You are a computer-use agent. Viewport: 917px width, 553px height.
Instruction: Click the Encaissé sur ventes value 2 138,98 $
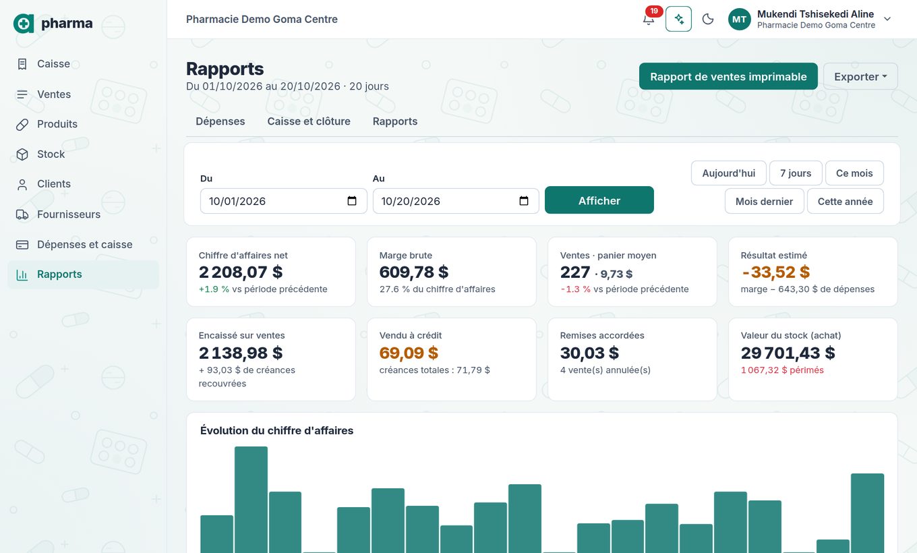point(241,353)
